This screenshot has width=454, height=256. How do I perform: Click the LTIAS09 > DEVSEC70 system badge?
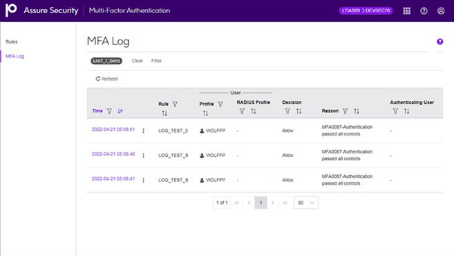coord(366,11)
